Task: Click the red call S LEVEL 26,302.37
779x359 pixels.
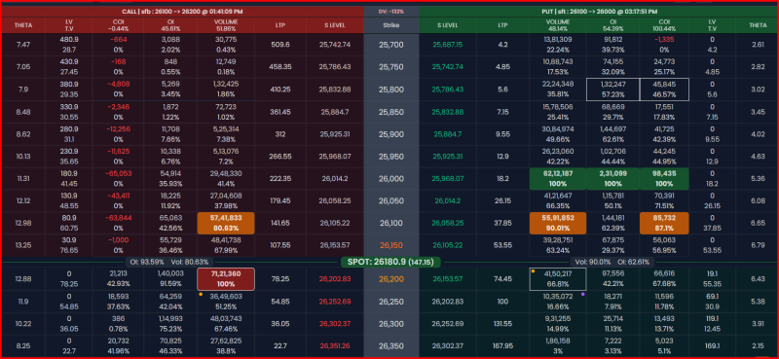Action: (335, 324)
